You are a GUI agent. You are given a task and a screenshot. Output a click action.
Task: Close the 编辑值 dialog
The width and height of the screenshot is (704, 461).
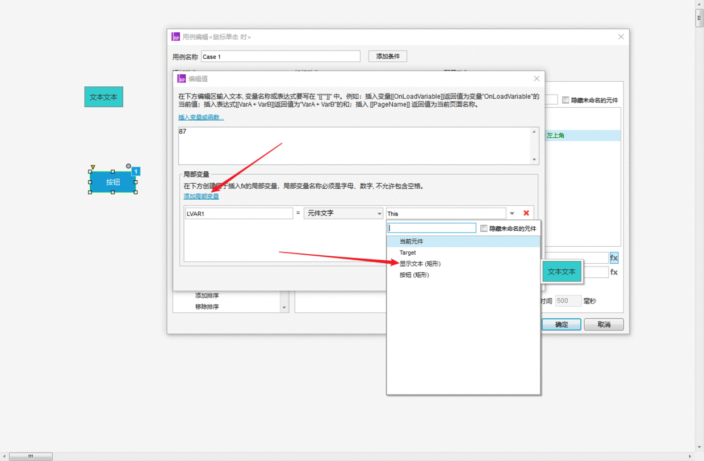(537, 79)
